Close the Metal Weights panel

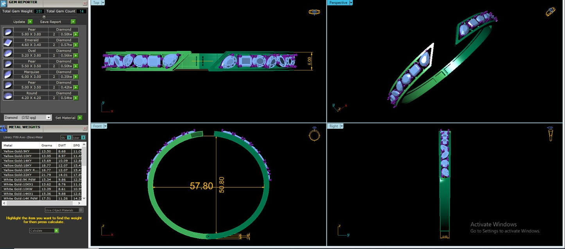pyautogui.click(x=85, y=128)
